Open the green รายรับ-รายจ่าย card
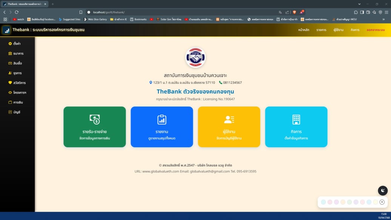The width and height of the screenshot is (391, 220). [94, 127]
